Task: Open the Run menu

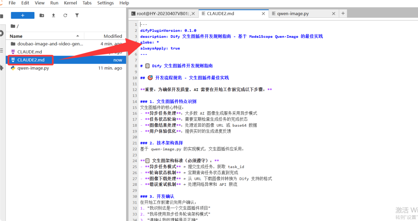Action: 54,3
